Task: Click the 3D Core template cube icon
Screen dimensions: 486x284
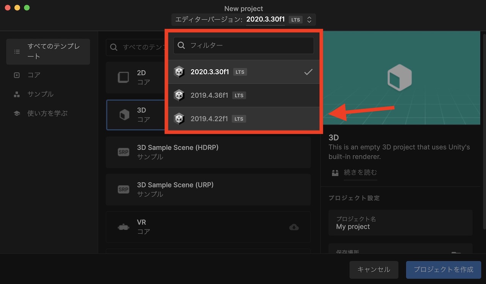Action: [x=123, y=115]
